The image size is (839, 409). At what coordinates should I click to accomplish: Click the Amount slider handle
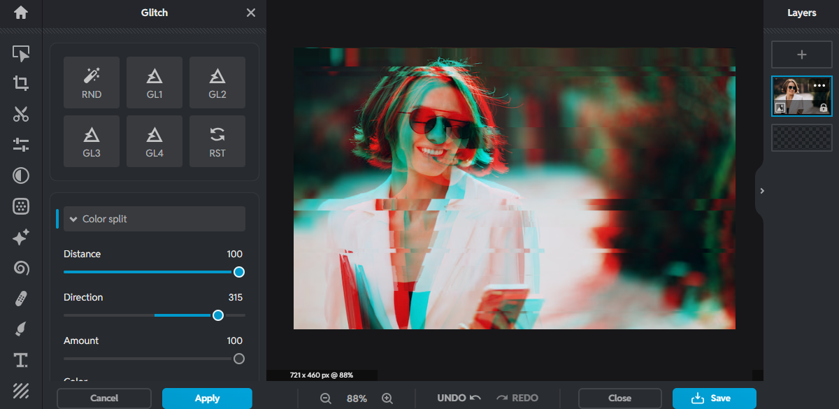click(x=239, y=359)
